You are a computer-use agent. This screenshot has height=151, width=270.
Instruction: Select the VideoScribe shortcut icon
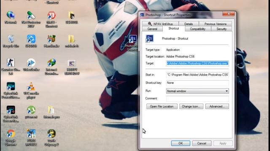[x=31, y=62]
